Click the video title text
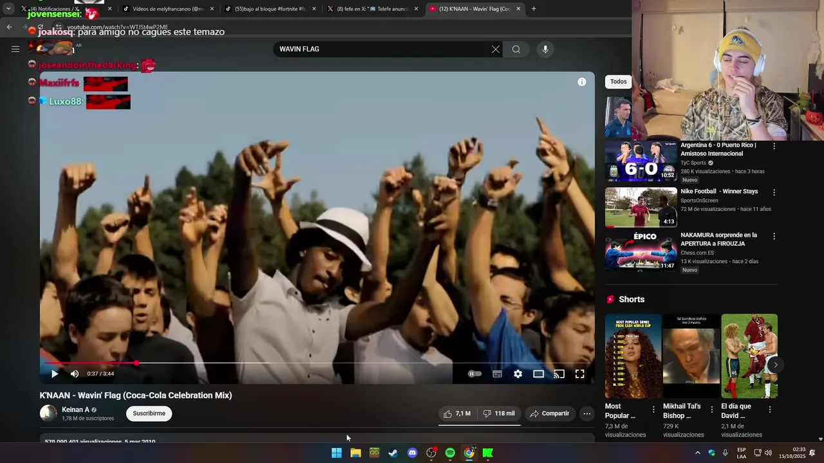 click(136, 395)
